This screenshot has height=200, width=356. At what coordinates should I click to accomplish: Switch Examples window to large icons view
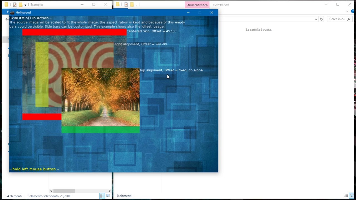108,196
